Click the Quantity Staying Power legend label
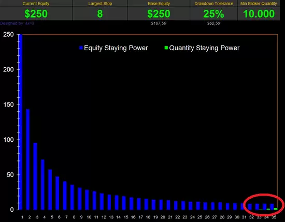The image size is (285, 222). [204, 48]
